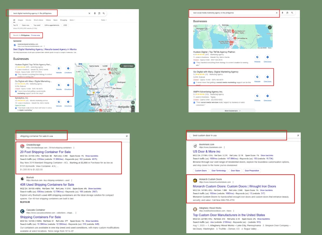The height and width of the screenshot is (235, 322).
Task: Apply the Top rated filter chip
Action: (x=37, y=25)
